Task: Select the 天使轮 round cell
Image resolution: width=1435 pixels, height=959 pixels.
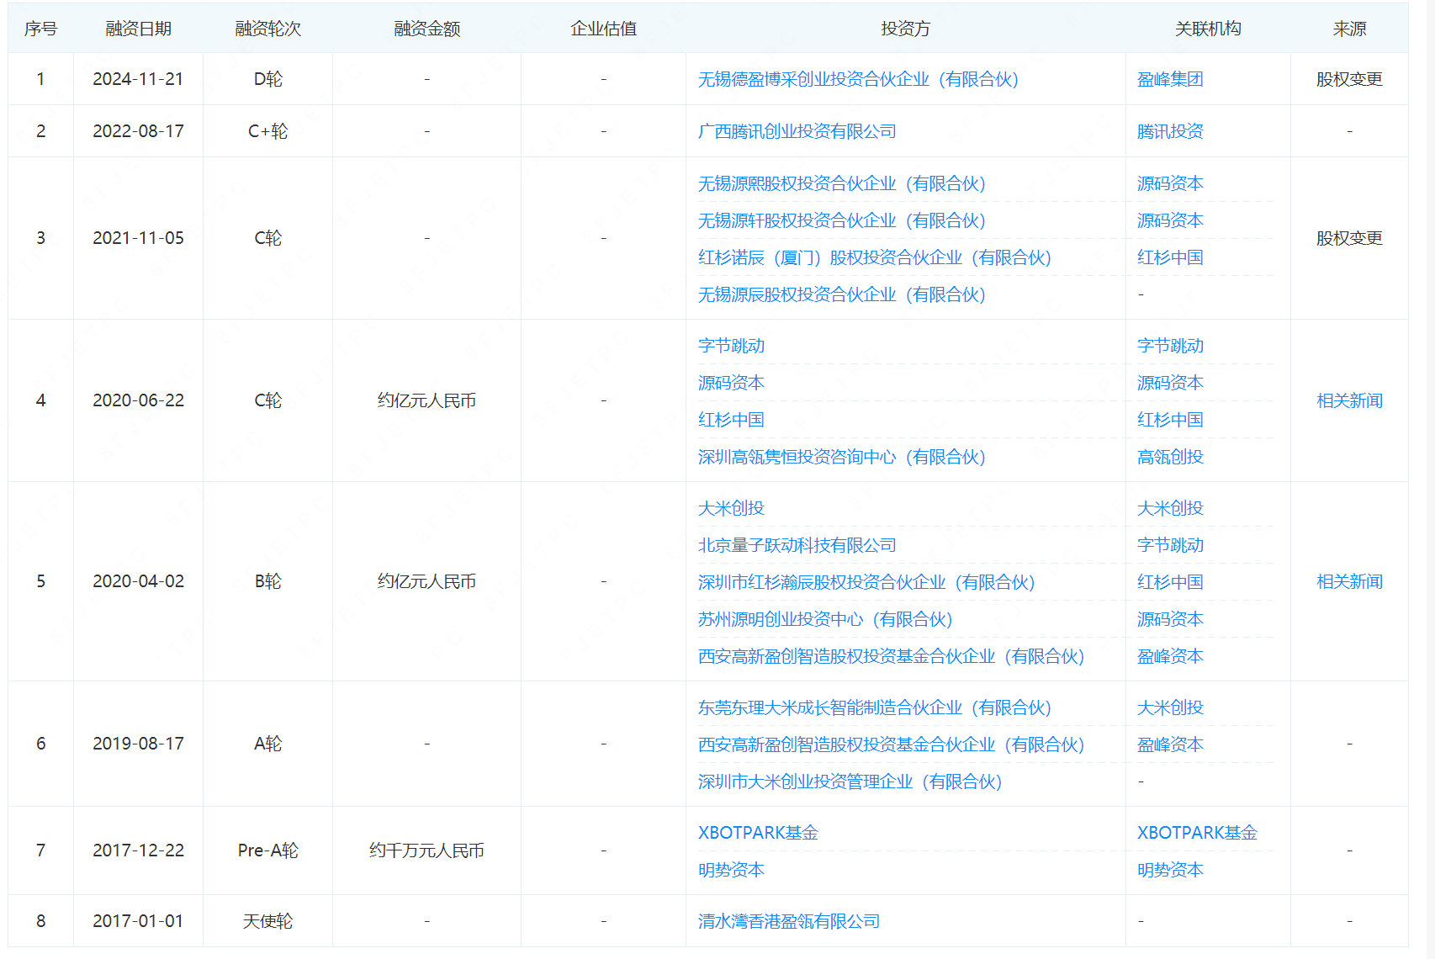Action: pos(267,921)
